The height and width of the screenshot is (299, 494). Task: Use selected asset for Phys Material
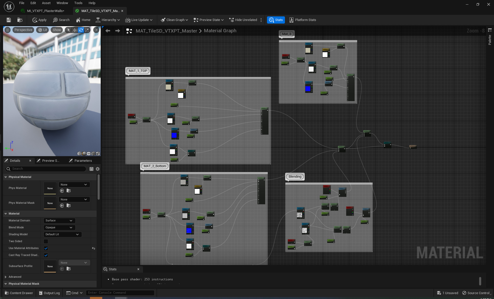point(62,191)
